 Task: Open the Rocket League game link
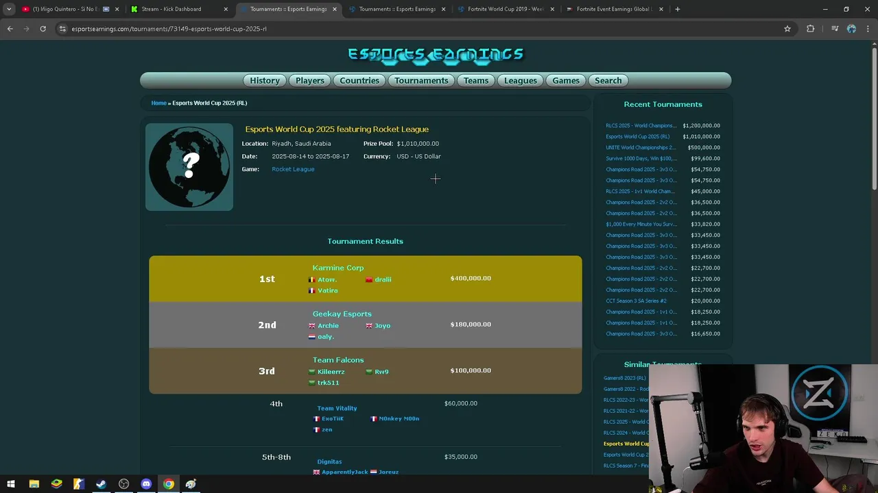click(x=293, y=169)
